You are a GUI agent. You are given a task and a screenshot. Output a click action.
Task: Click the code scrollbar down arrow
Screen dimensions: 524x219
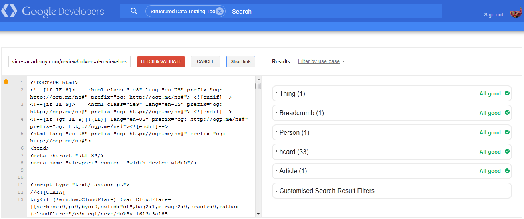(258, 214)
